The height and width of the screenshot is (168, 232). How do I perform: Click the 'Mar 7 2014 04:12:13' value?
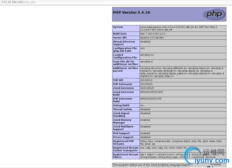pos(153,34)
